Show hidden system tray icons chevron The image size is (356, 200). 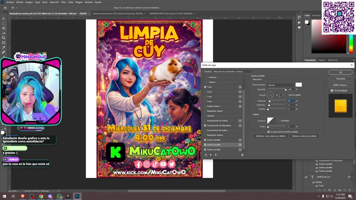pyautogui.click(x=318, y=196)
